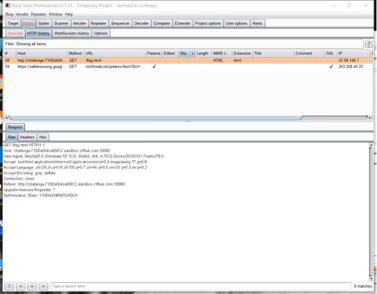Open the Burp menu
377x294 pixels.
[x=10, y=14]
